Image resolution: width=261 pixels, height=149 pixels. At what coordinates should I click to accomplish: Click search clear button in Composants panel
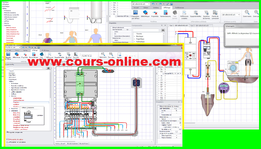point(163,30)
